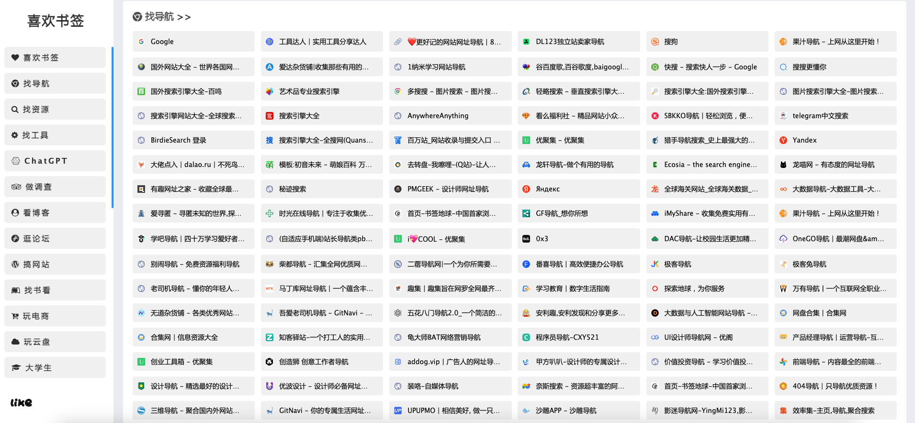This screenshot has width=915, height=423.
Task: Click the WordPress icon beside 搞网站
Action: pos(15,264)
